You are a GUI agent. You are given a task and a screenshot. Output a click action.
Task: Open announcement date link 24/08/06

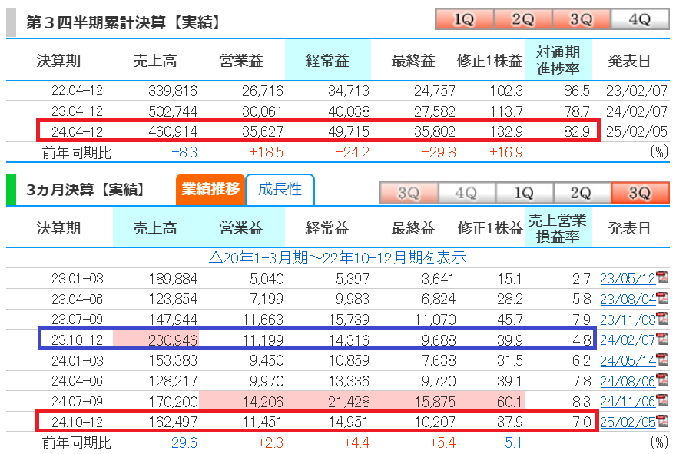click(628, 381)
